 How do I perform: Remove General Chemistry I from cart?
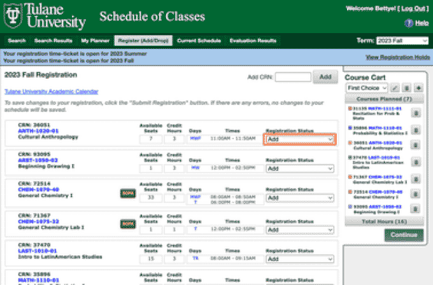coord(415,194)
